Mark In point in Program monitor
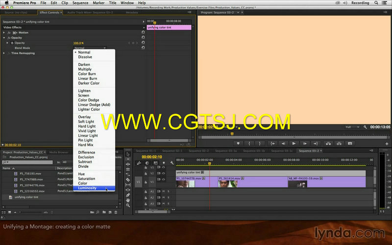The width and height of the screenshot is (392, 245). tap(249, 144)
